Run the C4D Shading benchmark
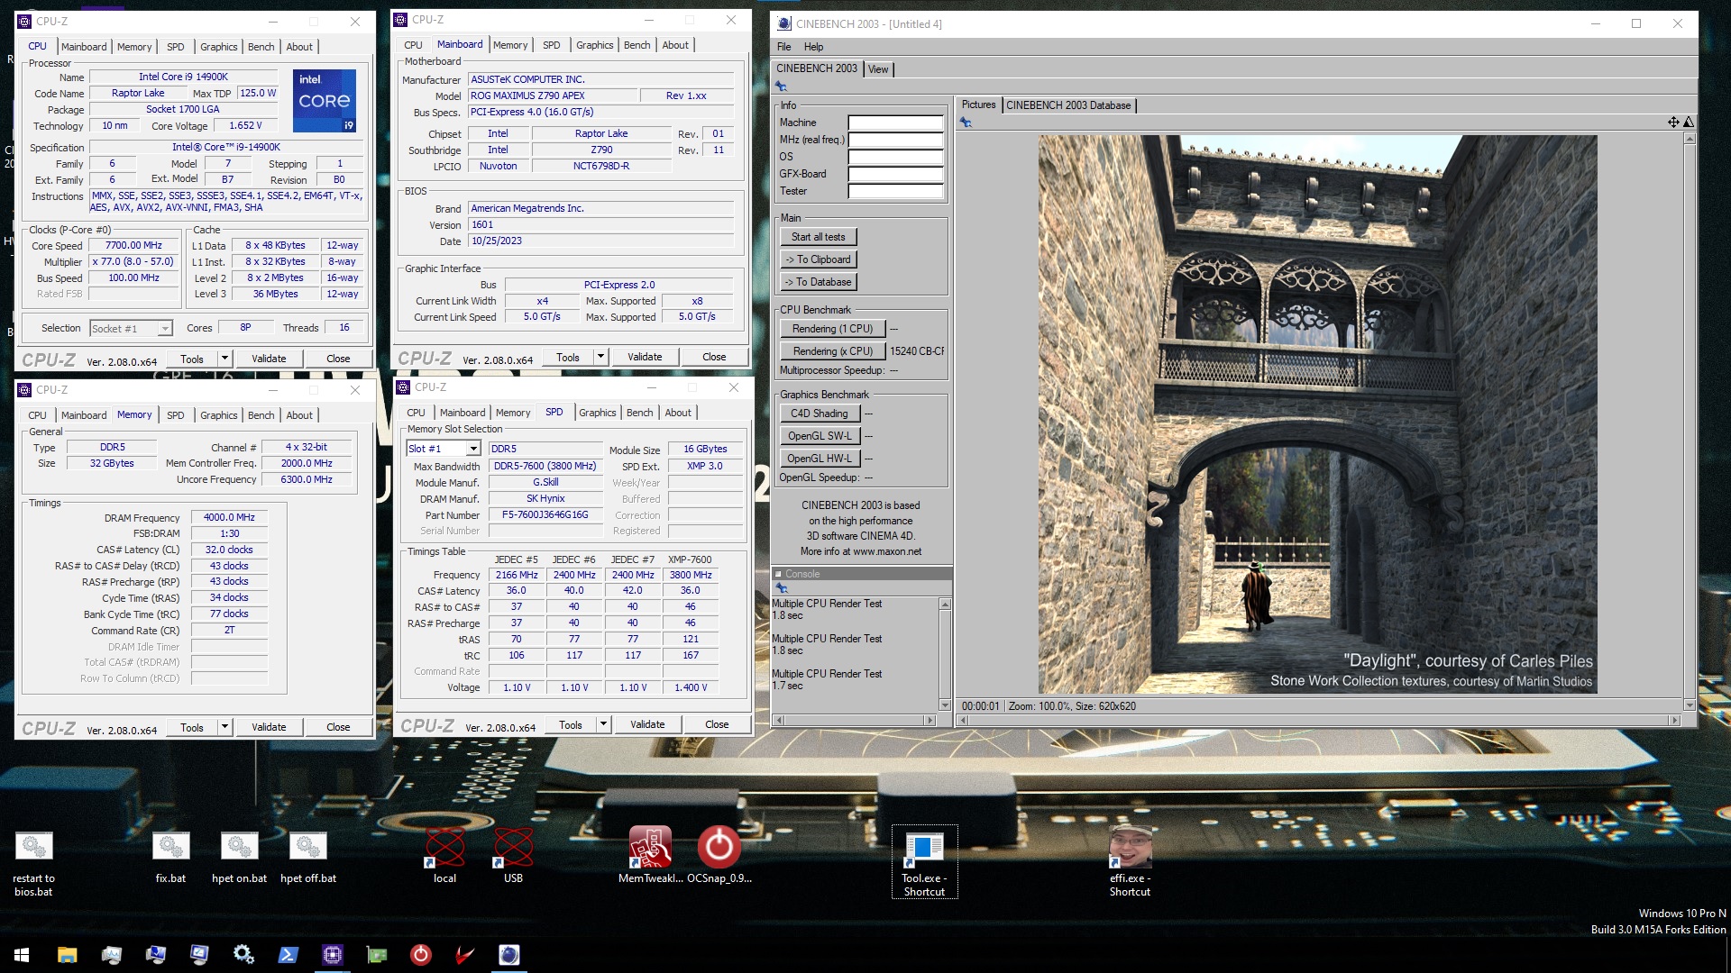Image resolution: width=1731 pixels, height=973 pixels. click(x=820, y=414)
